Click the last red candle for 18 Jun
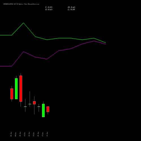This screenshot has width=141, height=141. (48, 109)
